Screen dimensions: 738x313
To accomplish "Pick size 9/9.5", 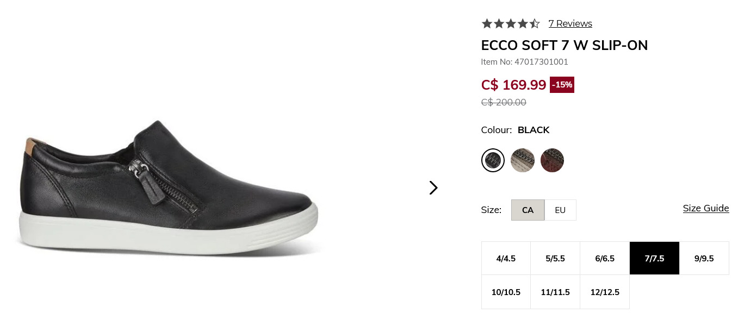I will 704,258.
